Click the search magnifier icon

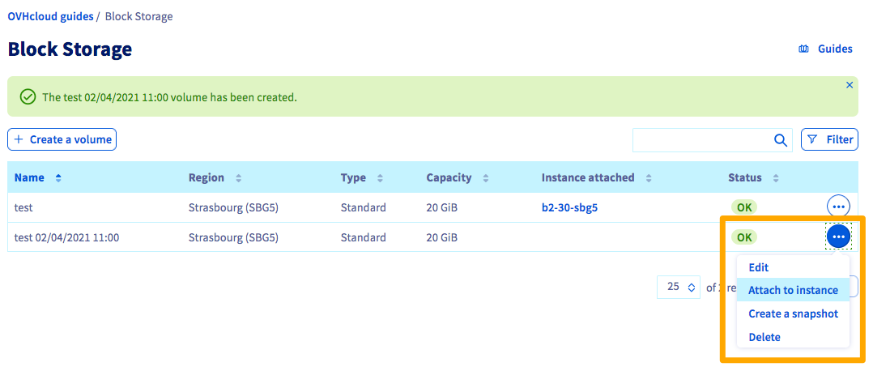coord(780,140)
